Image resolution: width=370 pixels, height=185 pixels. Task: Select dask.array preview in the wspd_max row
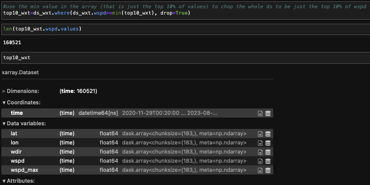point(184,170)
